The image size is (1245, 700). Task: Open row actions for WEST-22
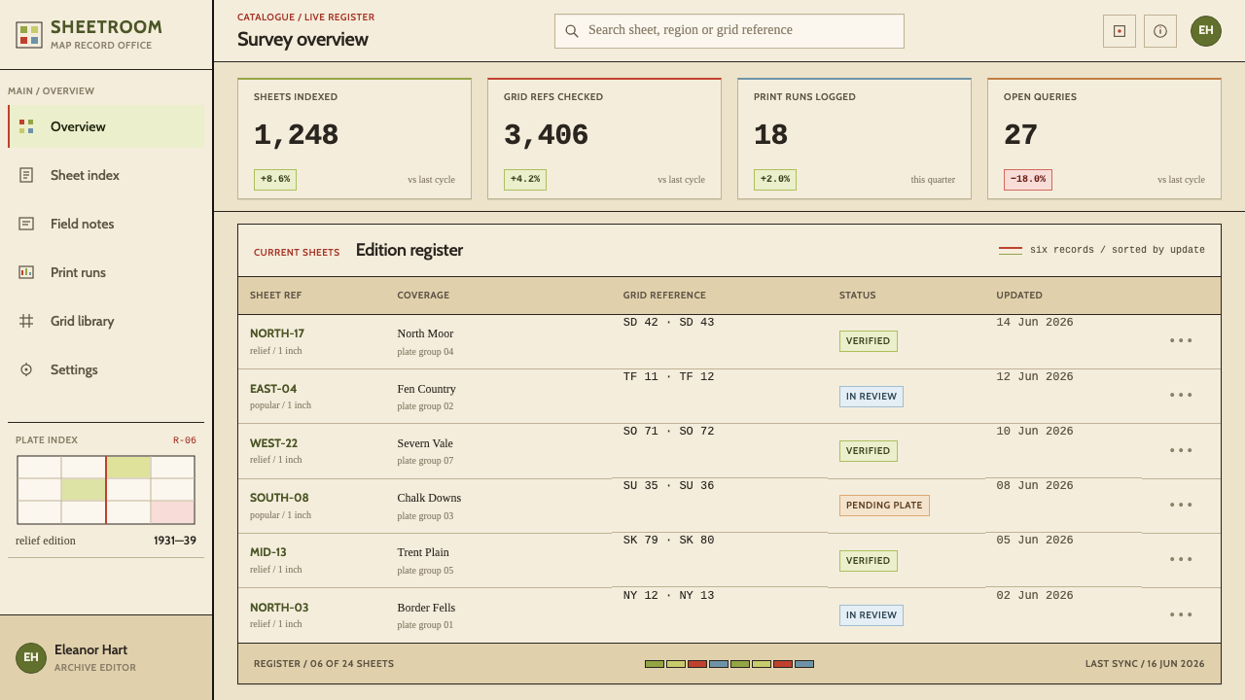(x=1181, y=450)
